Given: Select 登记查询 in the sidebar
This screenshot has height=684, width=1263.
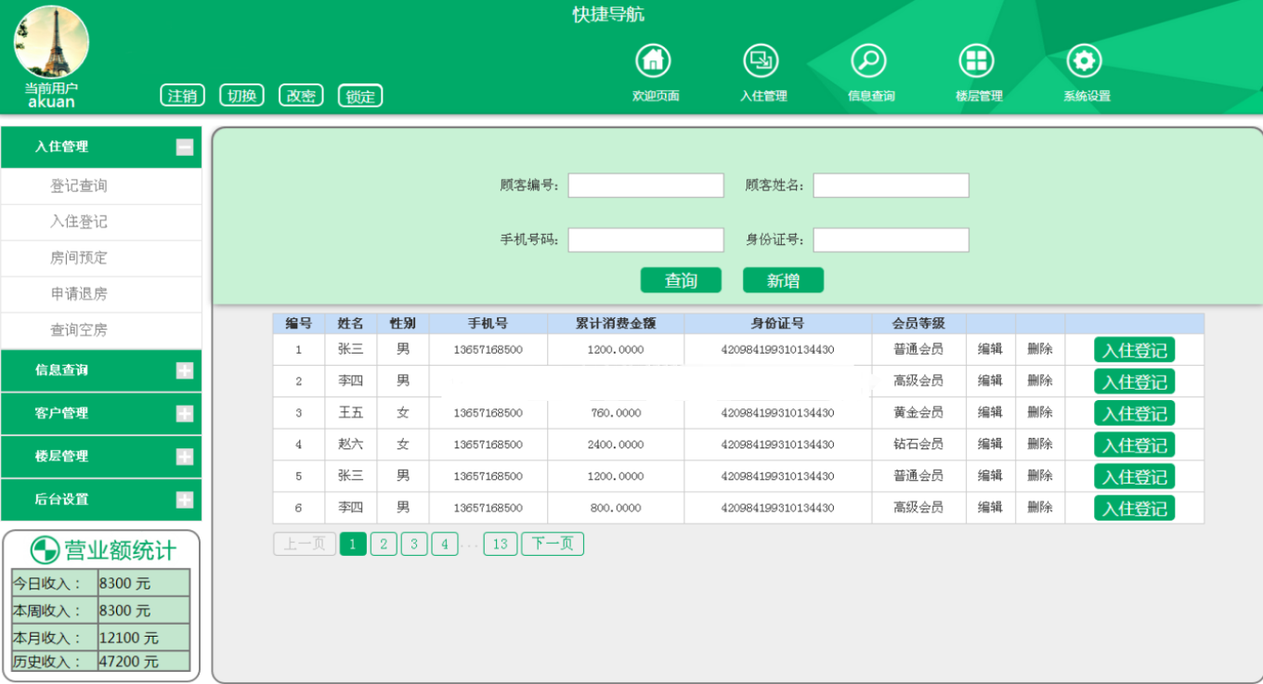Looking at the screenshot, I should [x=100, y=185].
